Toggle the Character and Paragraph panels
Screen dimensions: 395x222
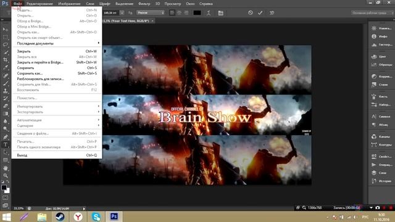tap(221, 13)
